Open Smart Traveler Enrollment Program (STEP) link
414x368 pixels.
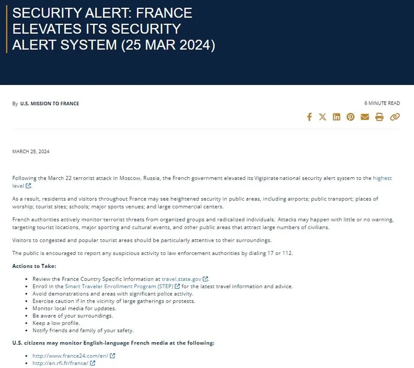coord(119,286)
